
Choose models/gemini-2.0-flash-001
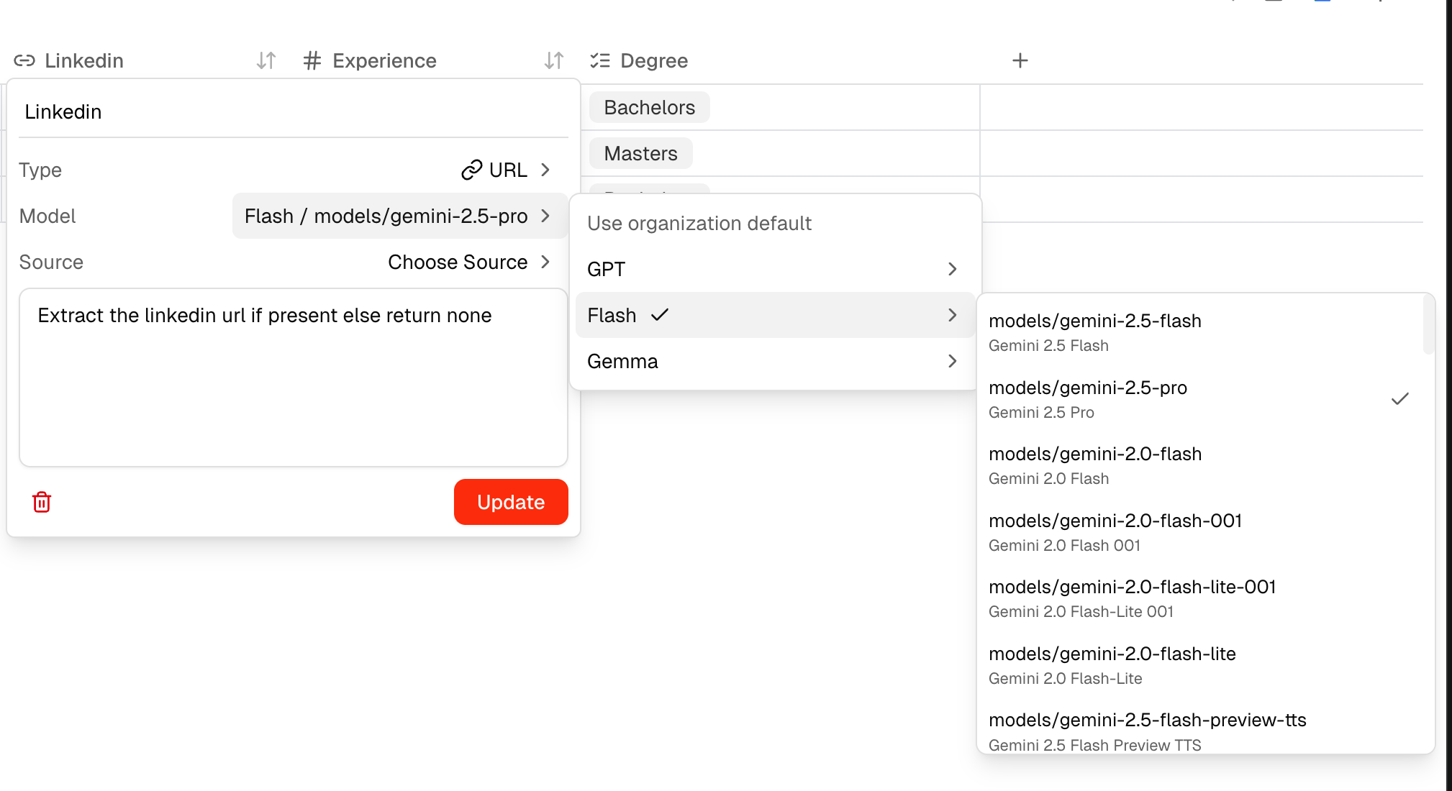coord(1200,531)
